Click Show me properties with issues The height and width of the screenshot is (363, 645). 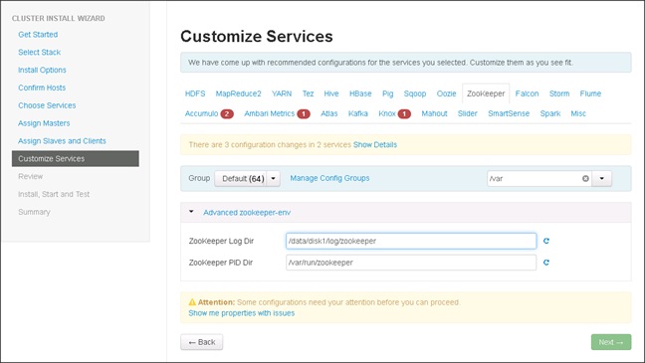pos(242,313)
